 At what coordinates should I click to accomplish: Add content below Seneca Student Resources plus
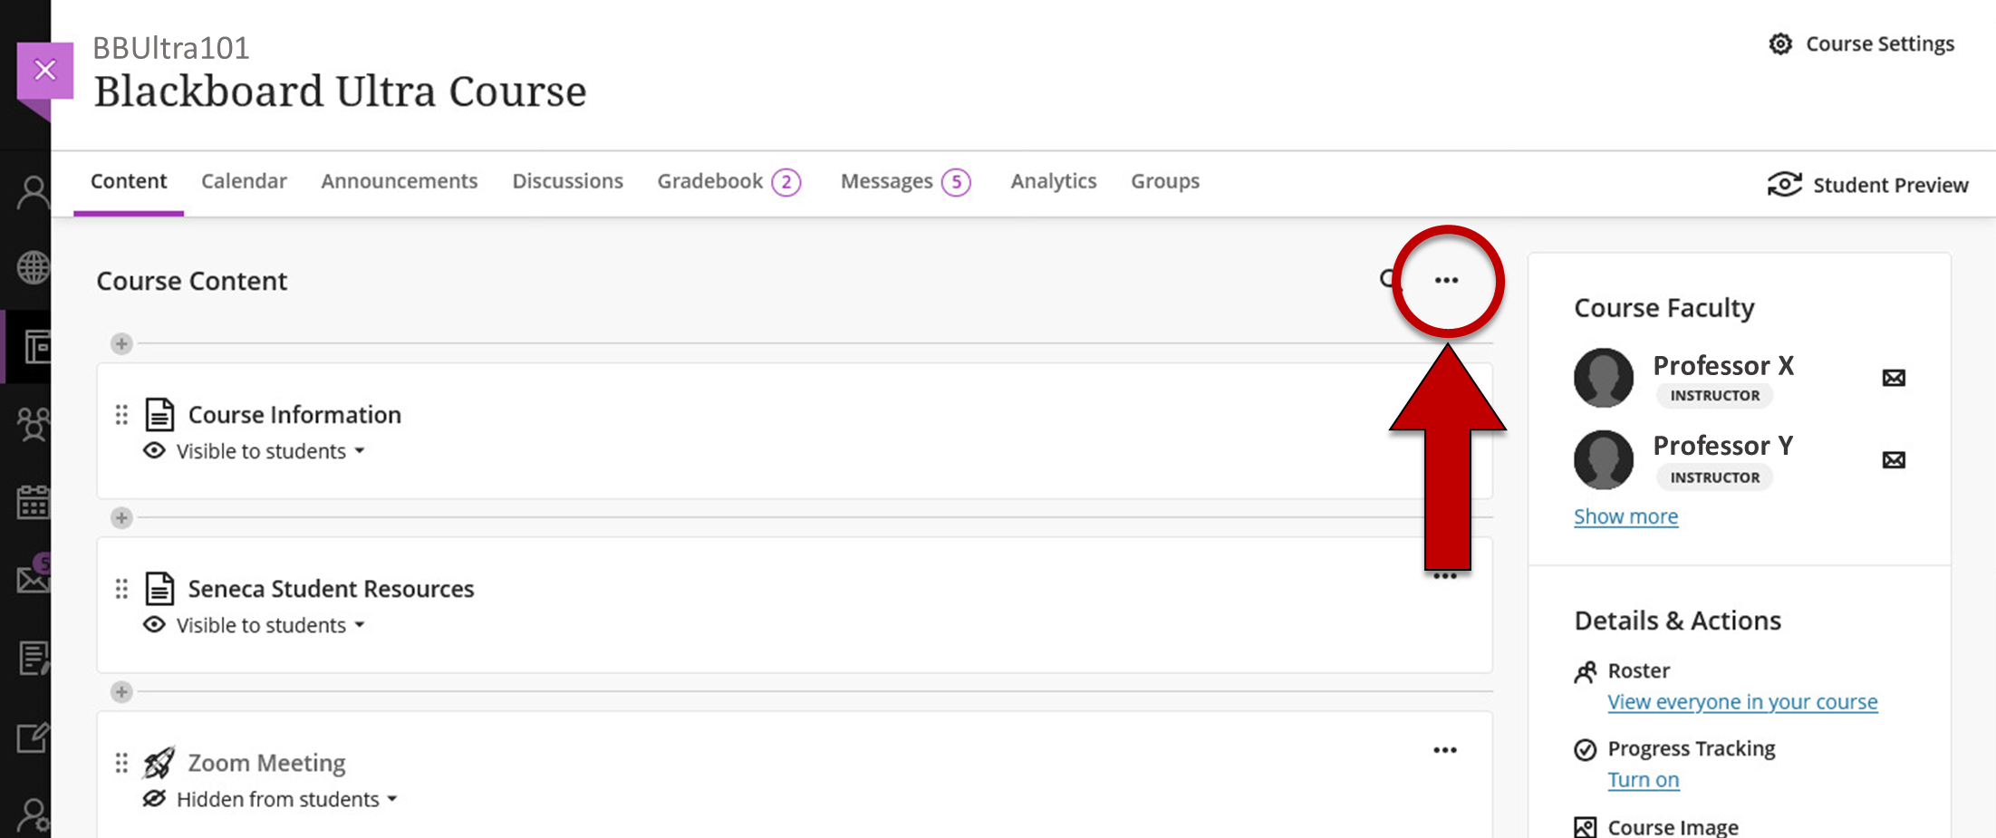click(121, 691)
